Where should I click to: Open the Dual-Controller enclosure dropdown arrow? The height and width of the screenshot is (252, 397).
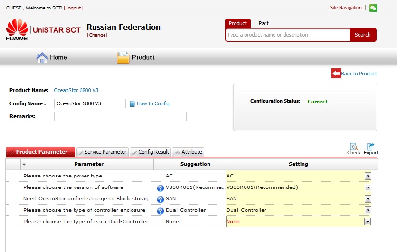(x=368, y=210)
